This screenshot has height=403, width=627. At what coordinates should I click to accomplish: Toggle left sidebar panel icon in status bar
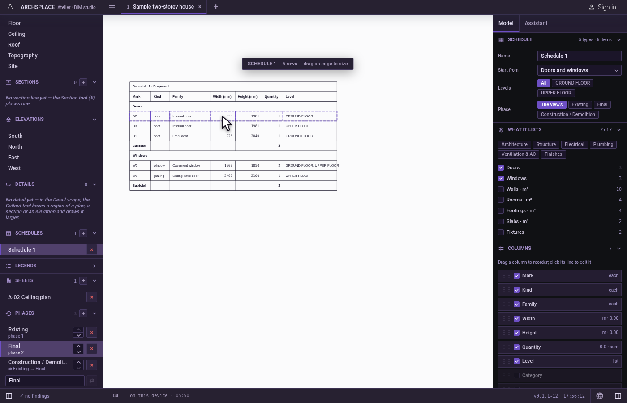[x=9, y=396]
